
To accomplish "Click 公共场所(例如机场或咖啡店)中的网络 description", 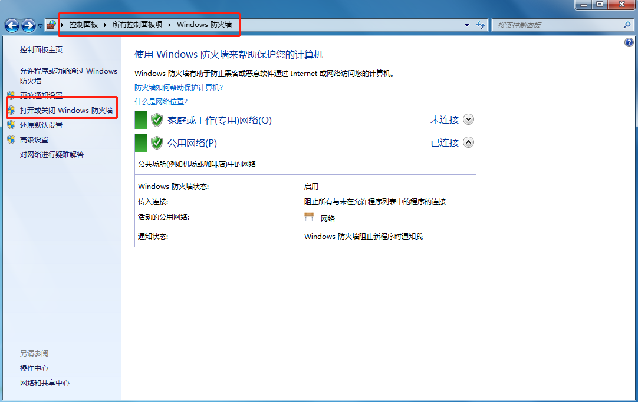I will (x=197, y=164).
